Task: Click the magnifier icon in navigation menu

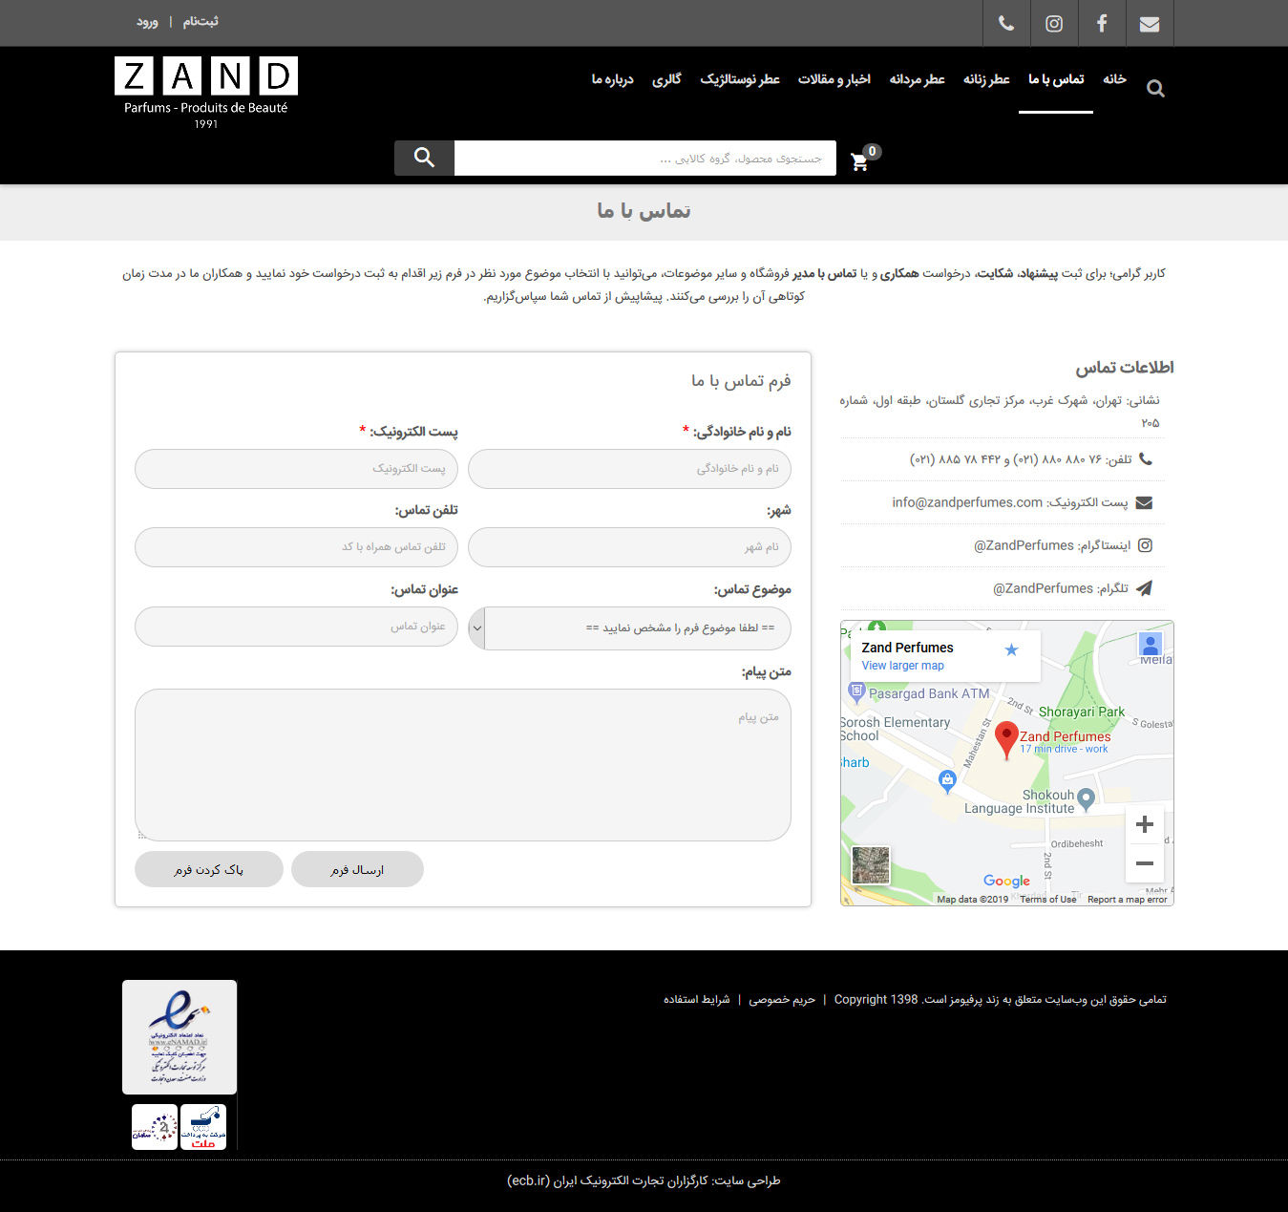Action: [x=1155, y=89]
